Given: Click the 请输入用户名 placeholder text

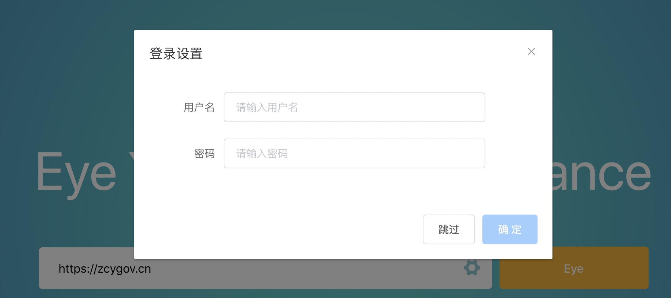Looking at the screenshot, I should (267, 107).
